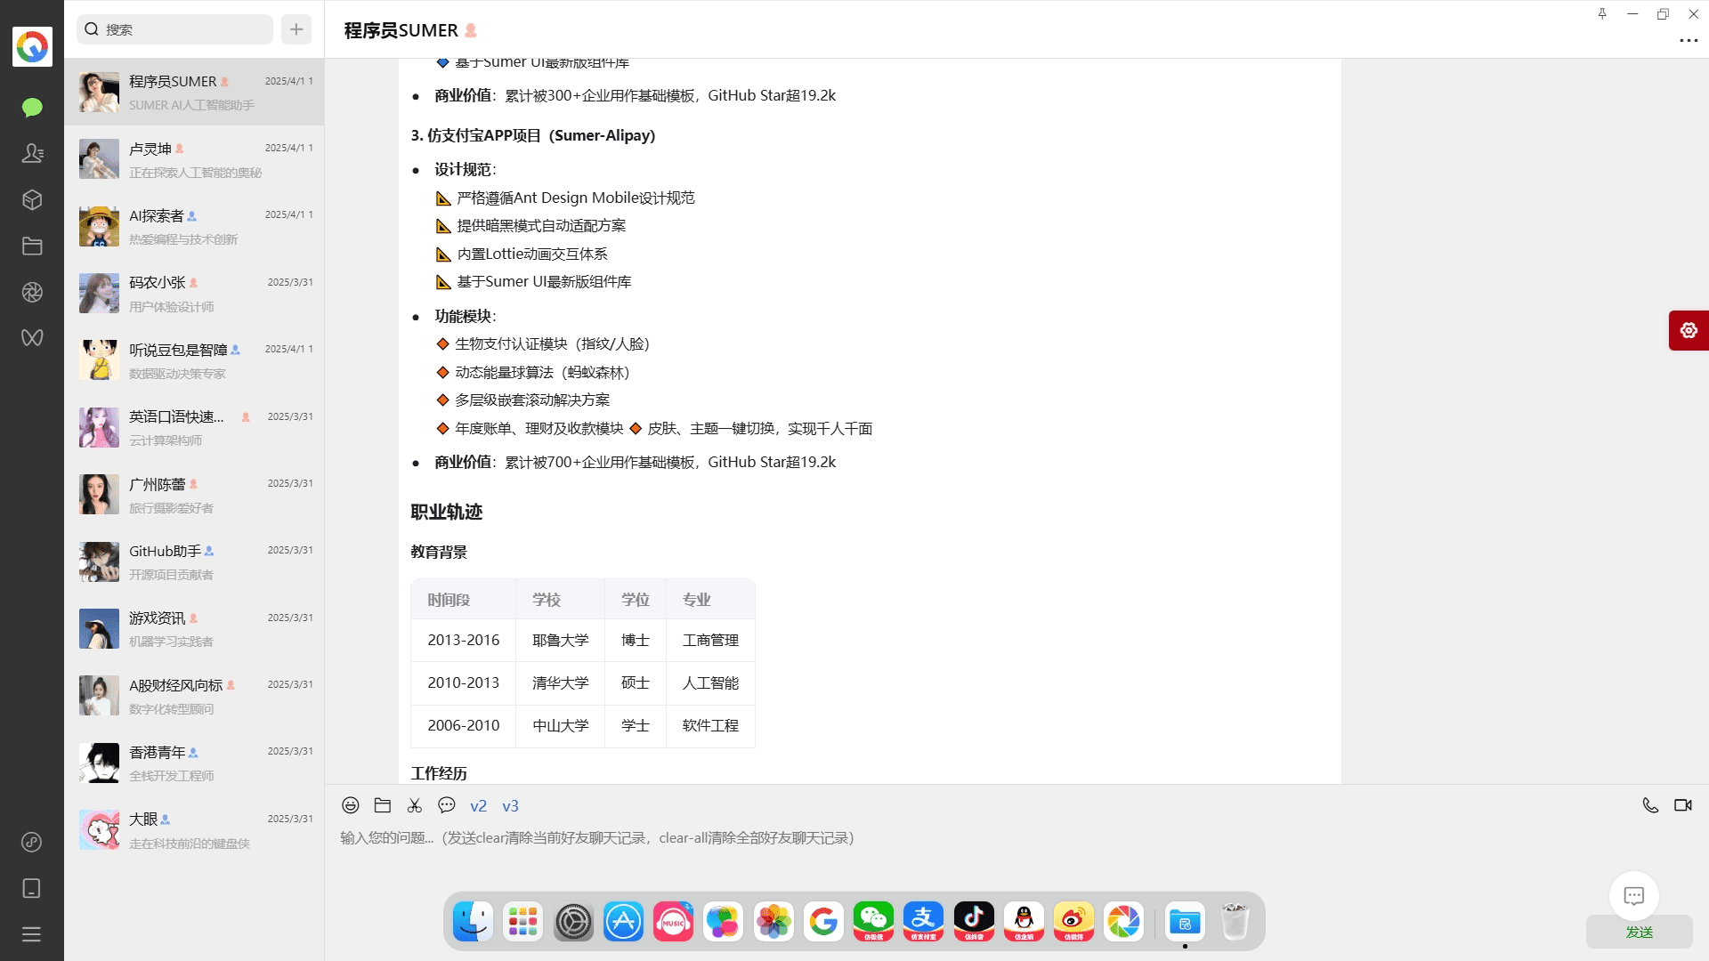This screenshot has width=1709, height=961.
Task: Click the 2006-2010 table cell
Action: [464, 725]
